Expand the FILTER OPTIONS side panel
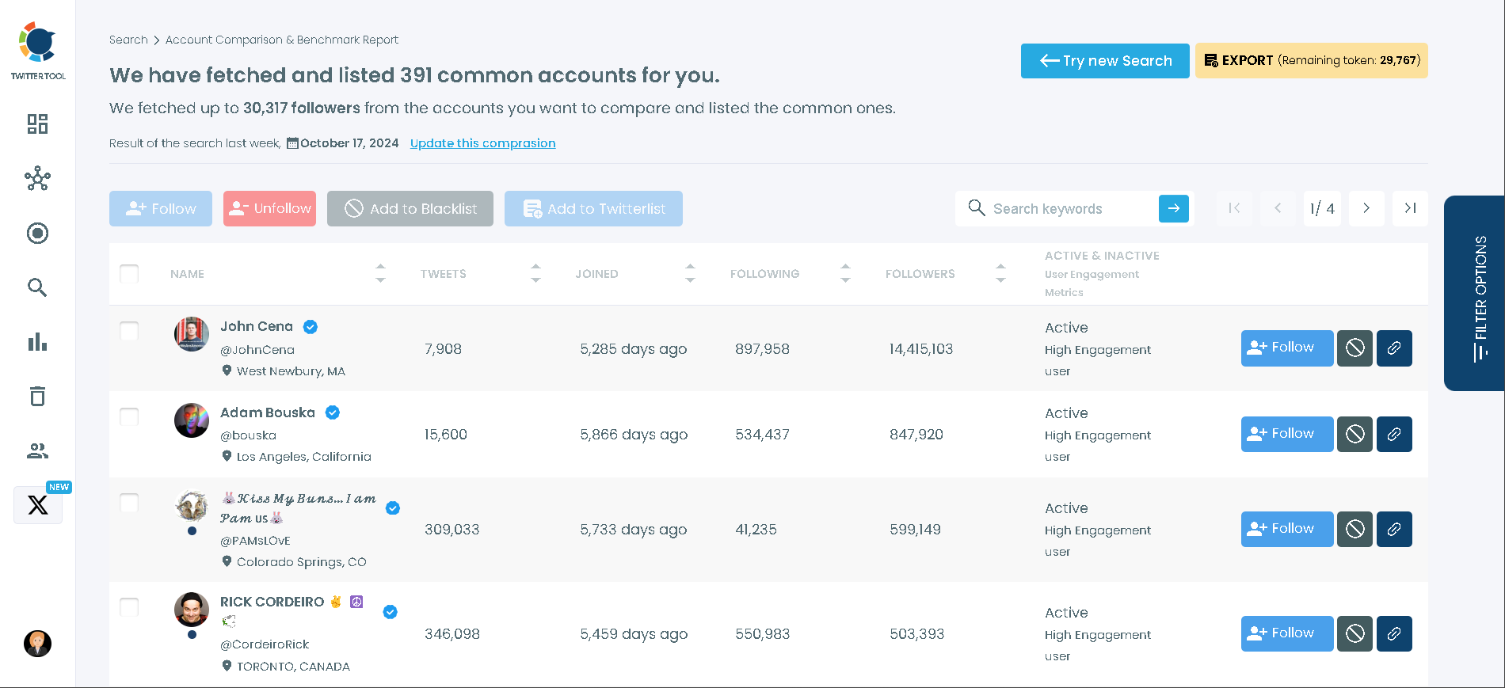 point(1474,293)
